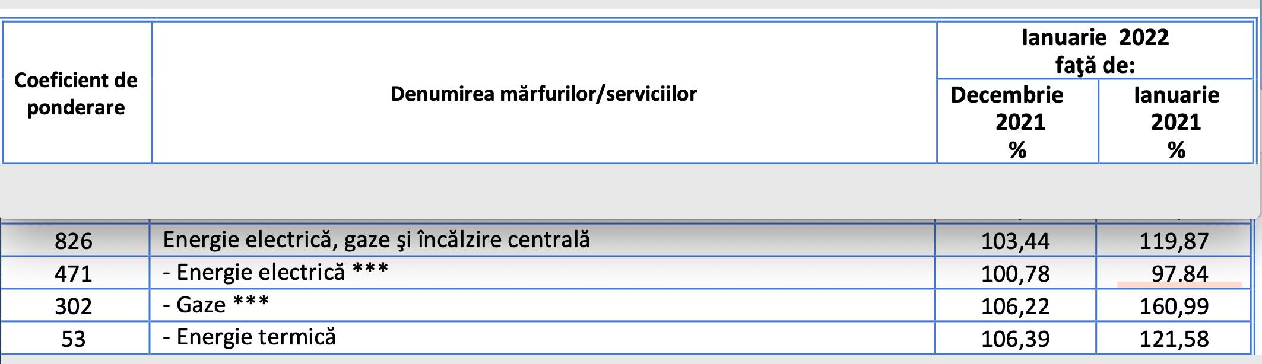Click the "Ianuarie 2021 %" column header
The width and height of the screenshot is (1262, 364).
click(x=1176, y=122)
